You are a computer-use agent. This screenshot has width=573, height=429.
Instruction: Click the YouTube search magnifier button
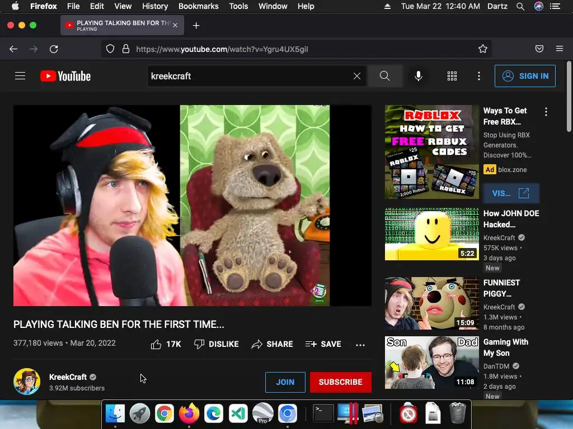[384, 76]
